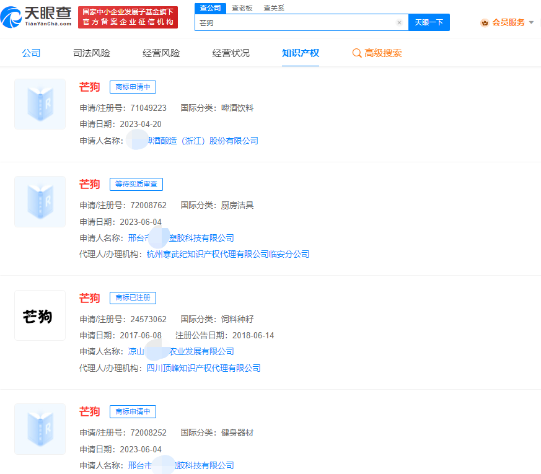Select application date 2023-04-20
The image size is (541, 474).
click(141, 124)
